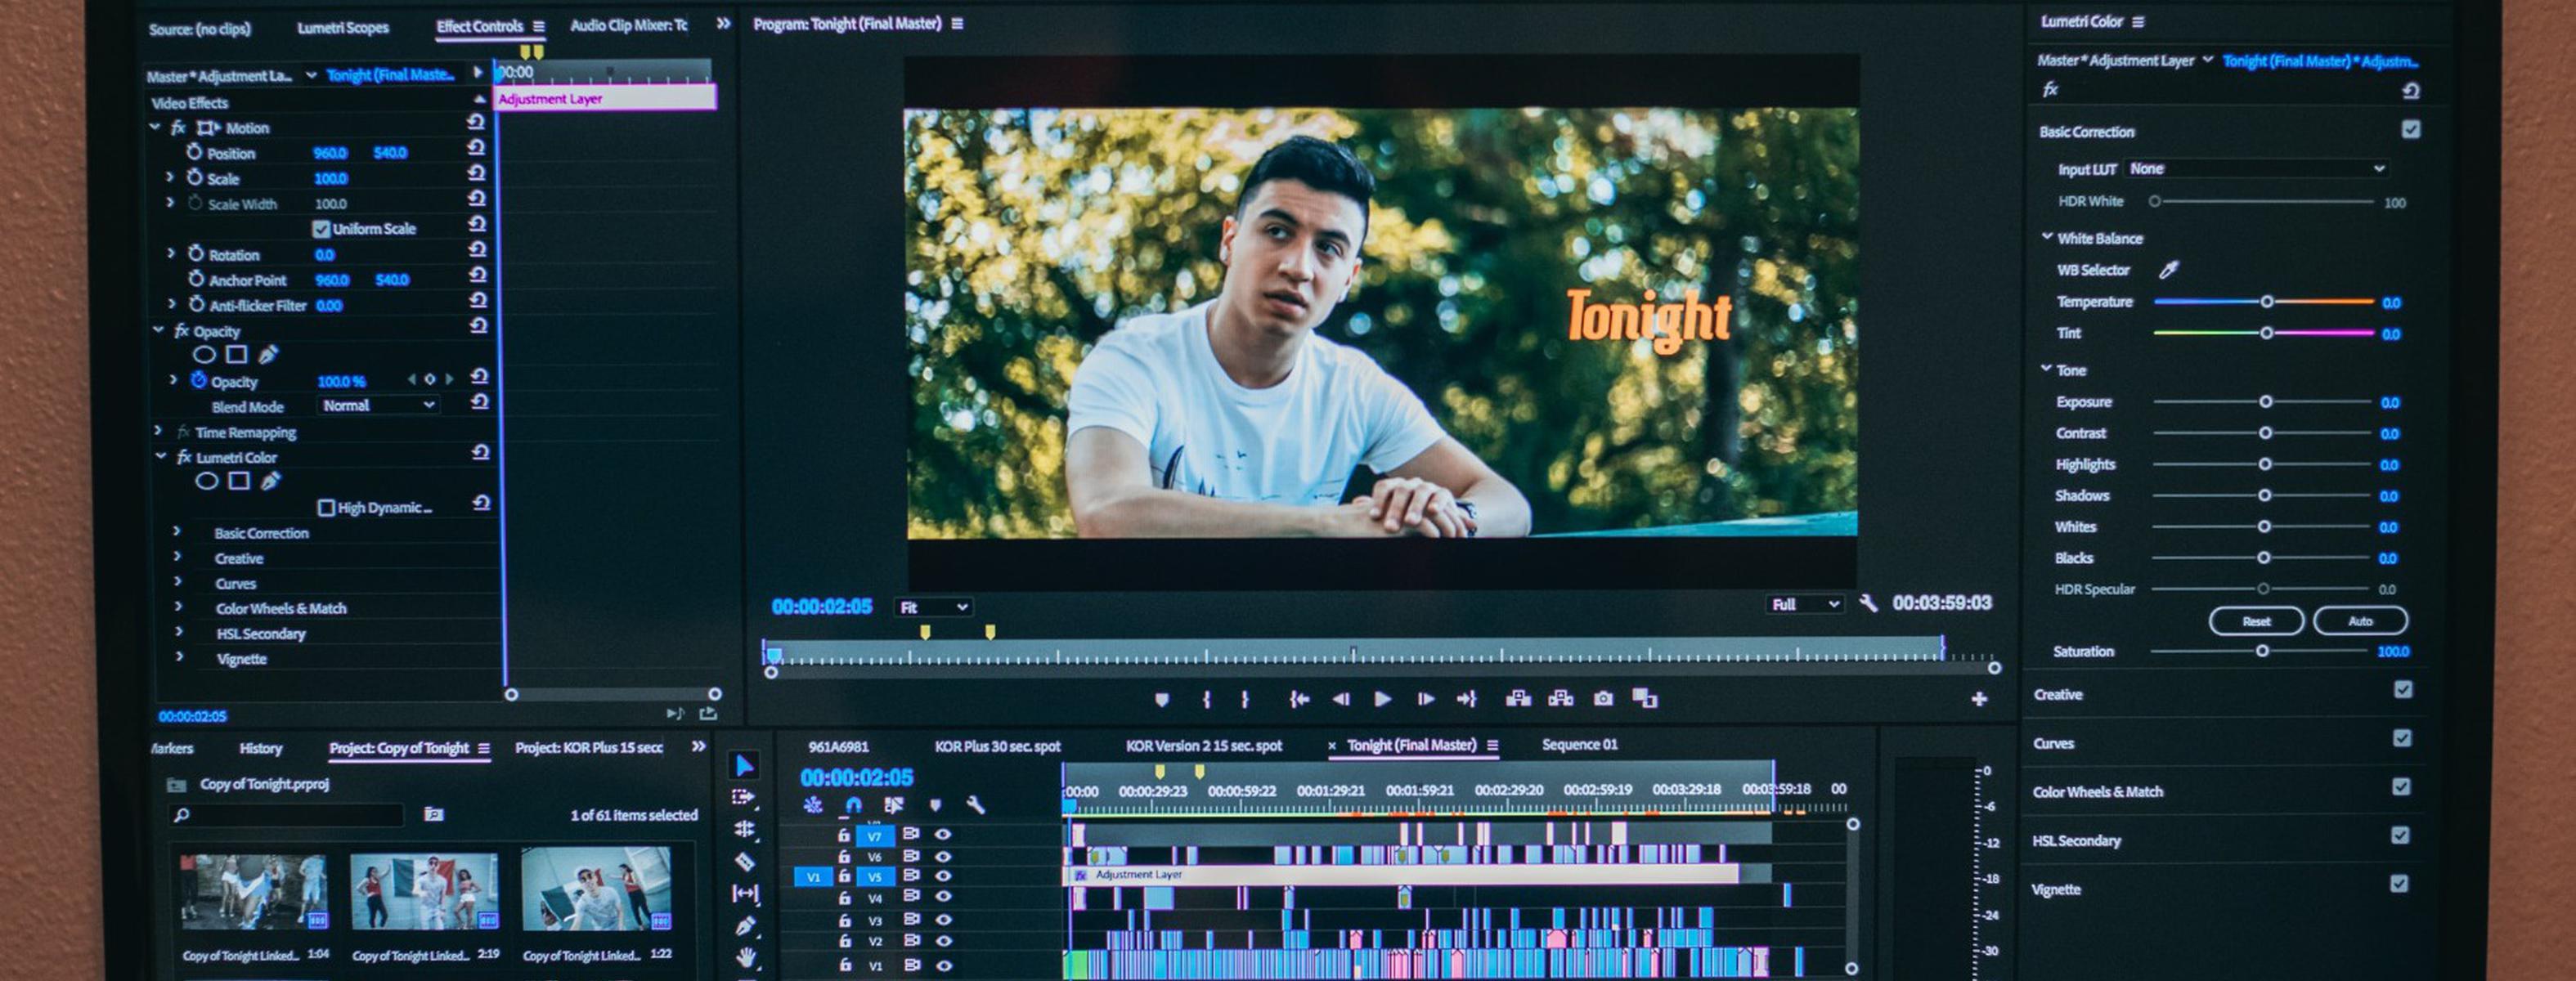The height and width of the screenshot is (981, 2576).
Task: Open Sequence 01 tab
Action: [1579, 744]
